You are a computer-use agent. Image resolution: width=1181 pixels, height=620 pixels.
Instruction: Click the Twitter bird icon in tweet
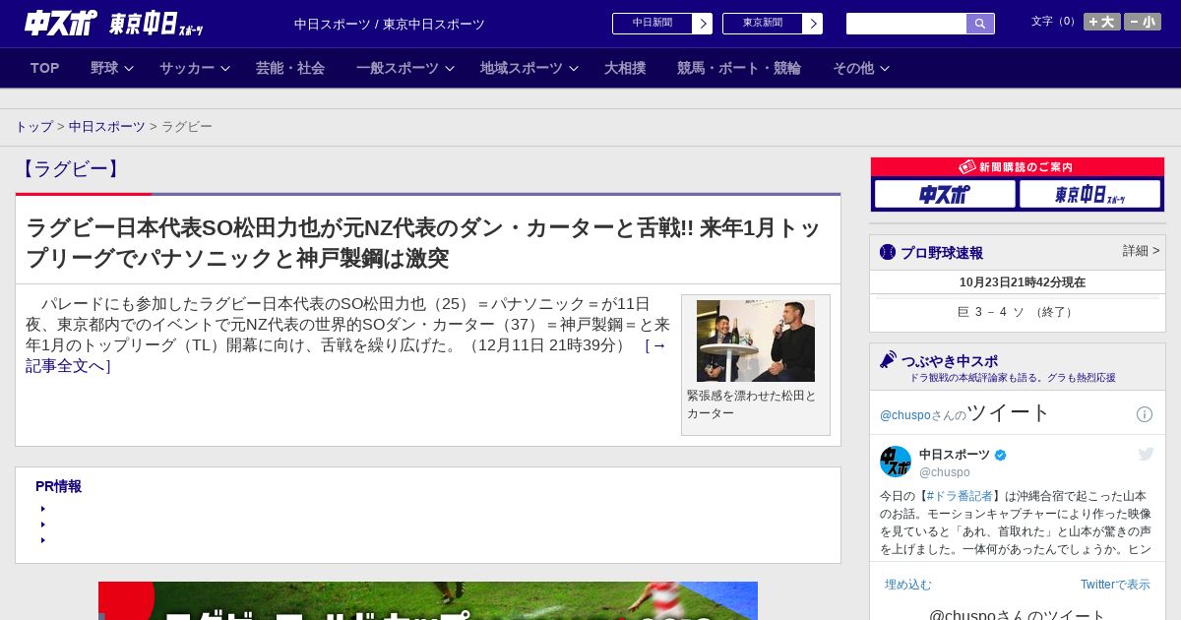pyautogui.click(x=1146, y=454)
